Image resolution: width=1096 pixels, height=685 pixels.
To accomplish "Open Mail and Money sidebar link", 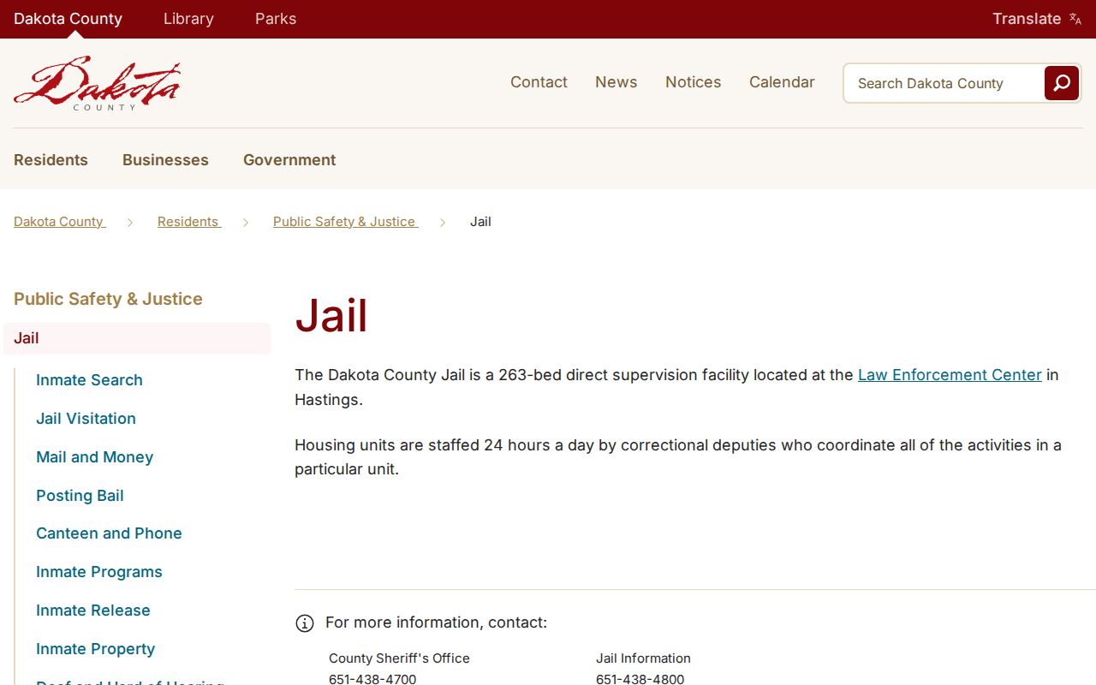I will click(x=94, y=457).
